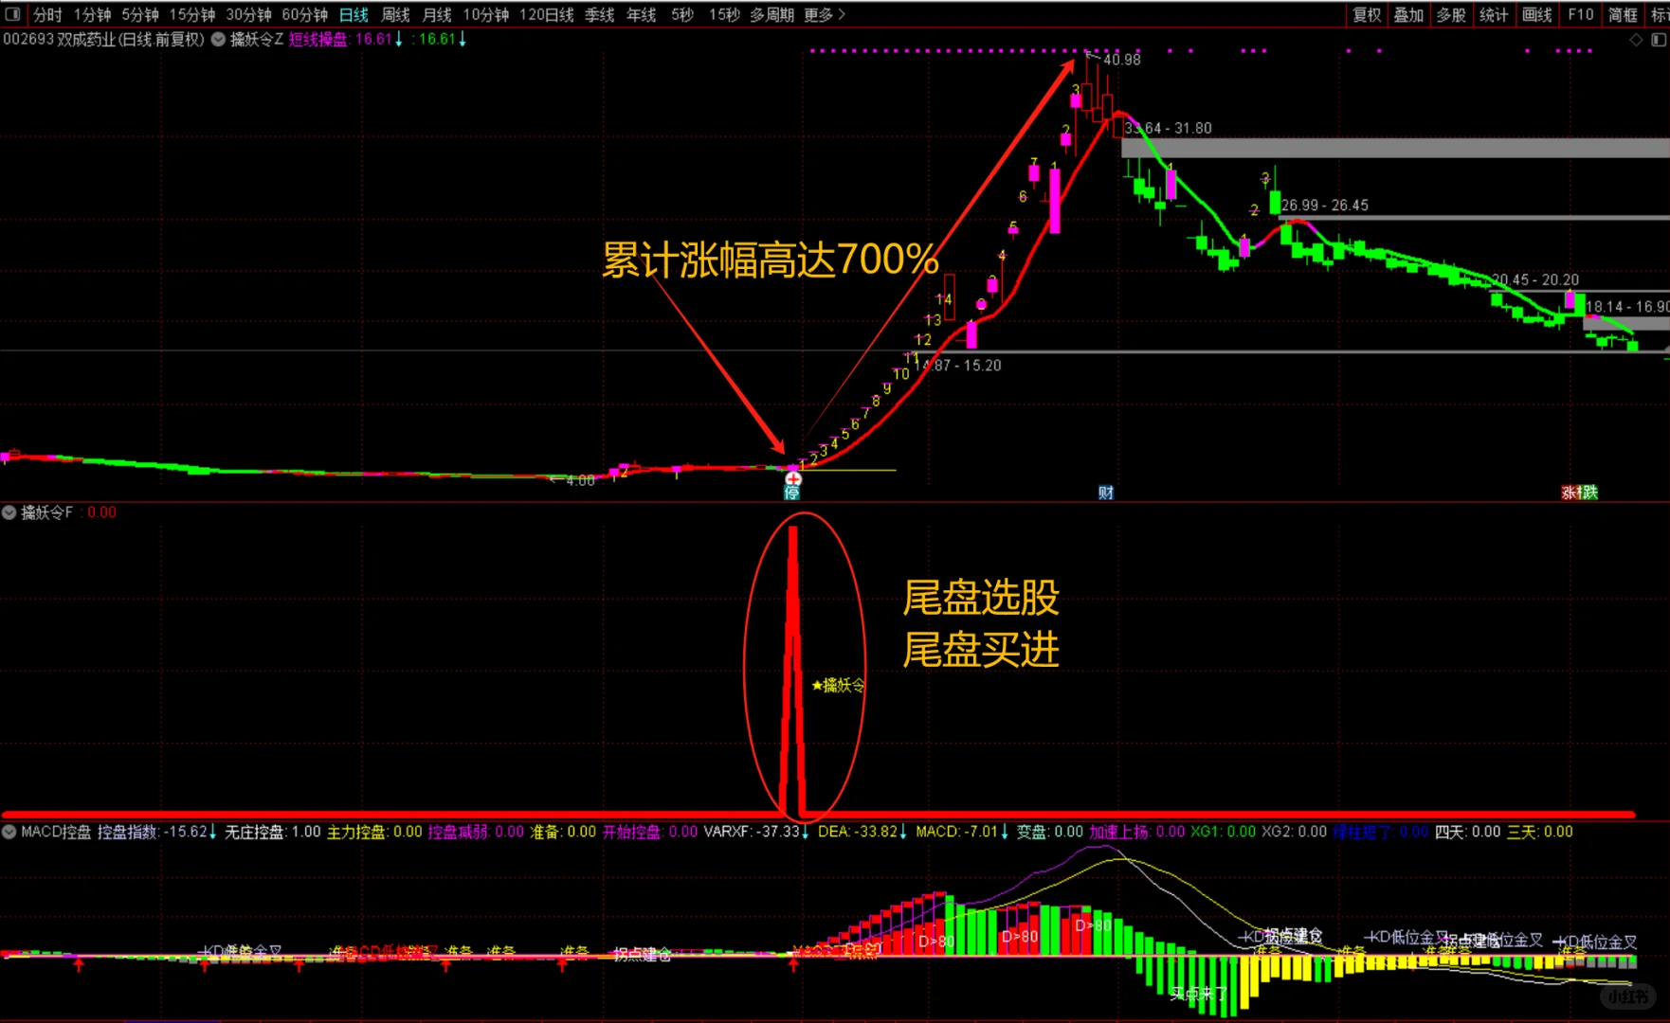Select the 15分钟 period tab
The width and height of the screenshot is (1670, 1023).
[192, 14]
